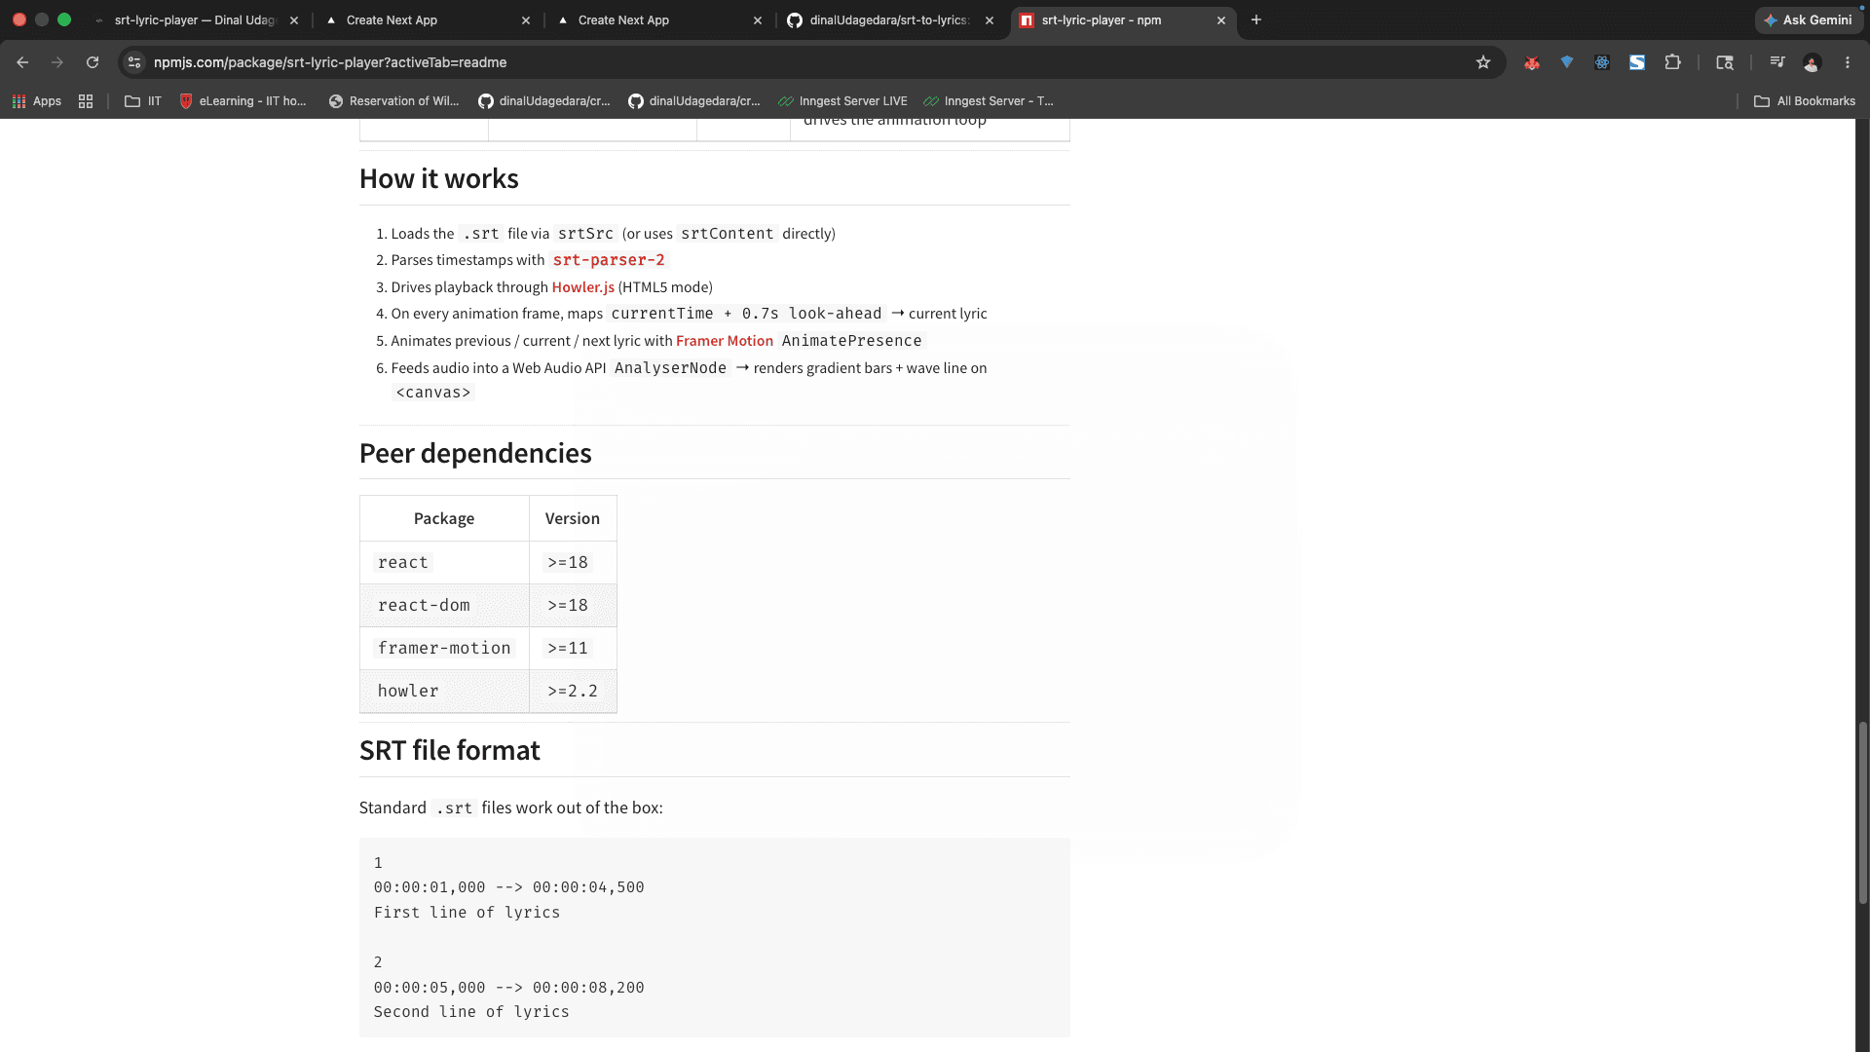This screenshot has width=1870, height=1052.
Task: Click 'First line of lyrics' in code block
Action: (x=467, y=913)
